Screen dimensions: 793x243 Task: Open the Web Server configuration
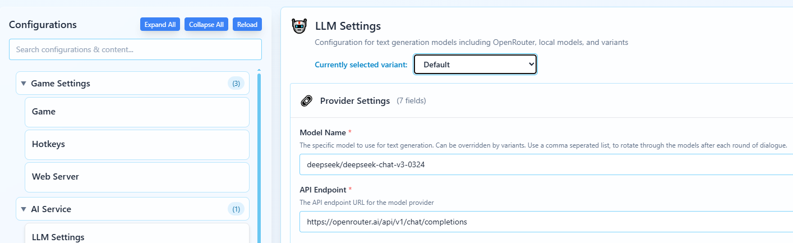(137, 177)
